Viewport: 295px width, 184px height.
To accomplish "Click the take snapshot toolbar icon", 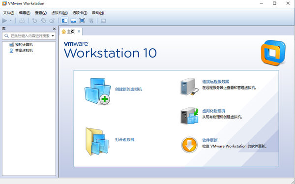I will tap(34, 21).
